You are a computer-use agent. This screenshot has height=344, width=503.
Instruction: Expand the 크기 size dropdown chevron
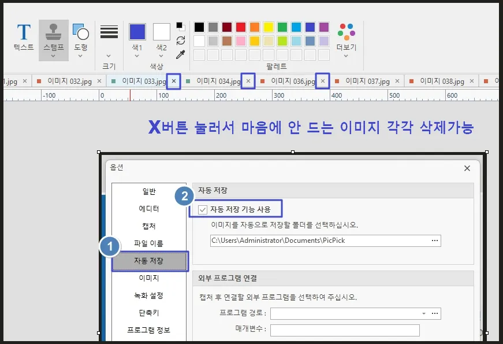coord(109,56)
